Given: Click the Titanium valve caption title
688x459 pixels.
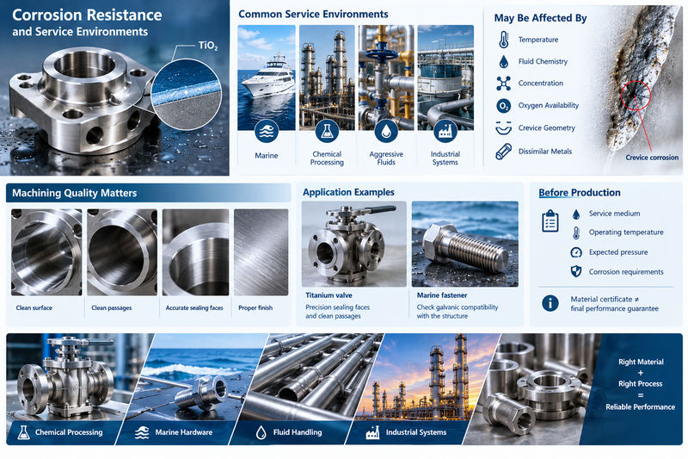Looking at the screenshot, I should pyautogui.click(x=329, y=295).
